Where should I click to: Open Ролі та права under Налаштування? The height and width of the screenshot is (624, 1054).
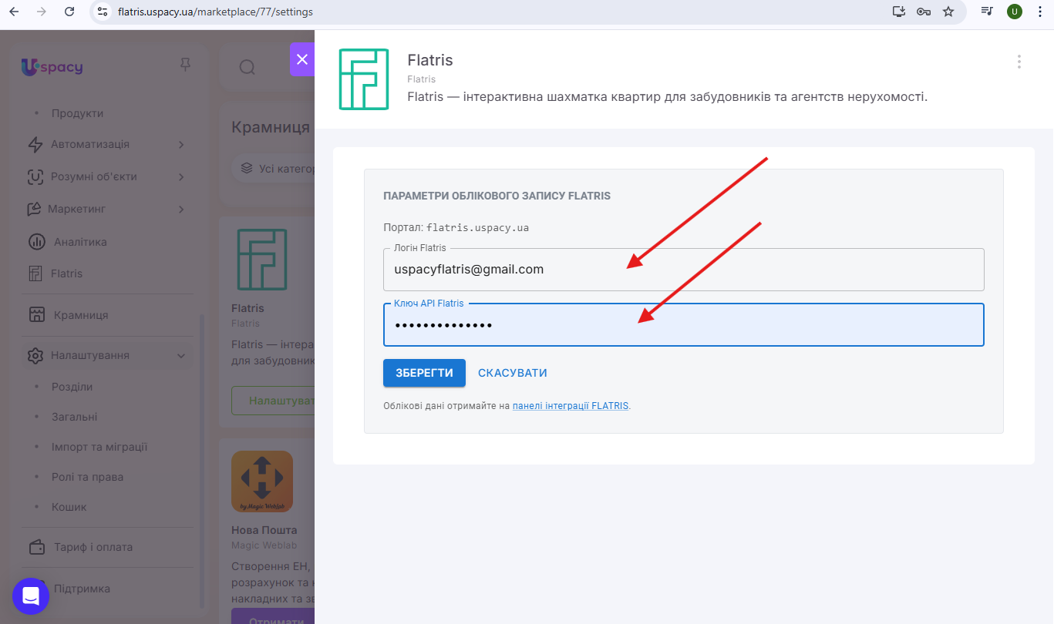(87, 477)
